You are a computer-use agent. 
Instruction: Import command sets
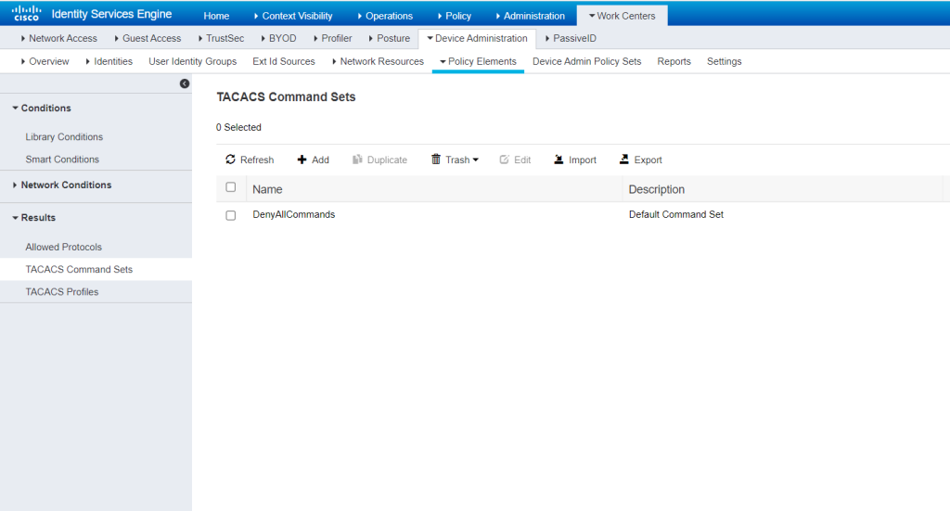tap(575, 160)
